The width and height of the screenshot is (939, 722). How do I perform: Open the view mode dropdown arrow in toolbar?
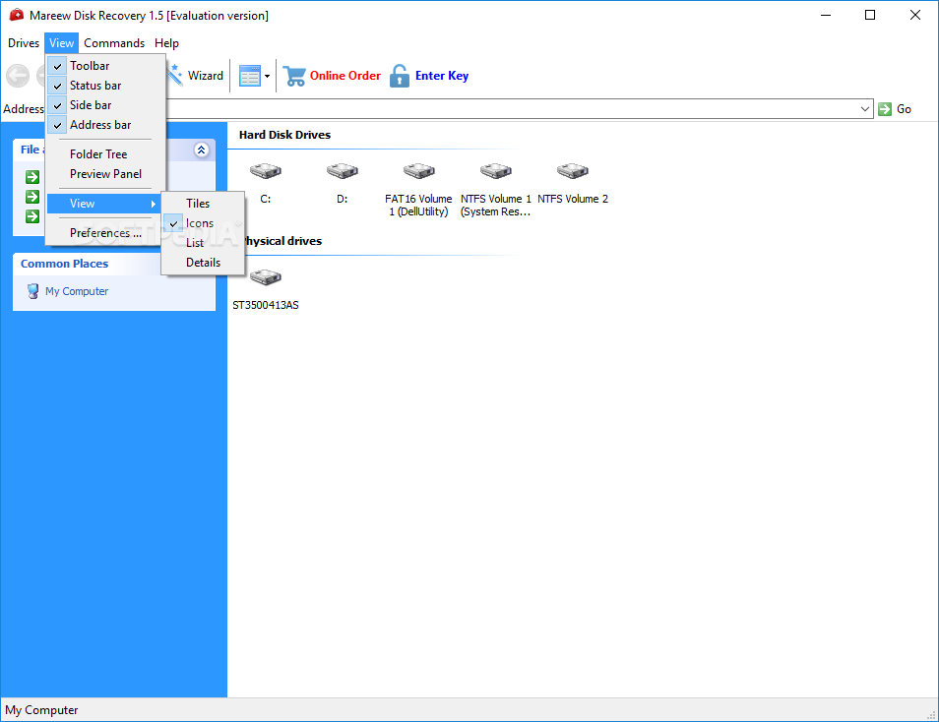coord(267,76)
